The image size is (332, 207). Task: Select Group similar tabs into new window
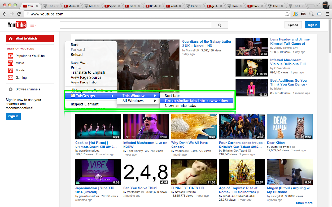[196, 101]
